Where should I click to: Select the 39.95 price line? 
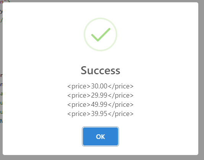100,114
